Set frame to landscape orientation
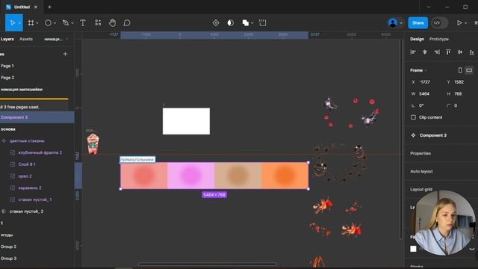This screenshot has width=478, height=269. [x=469, y=70]
